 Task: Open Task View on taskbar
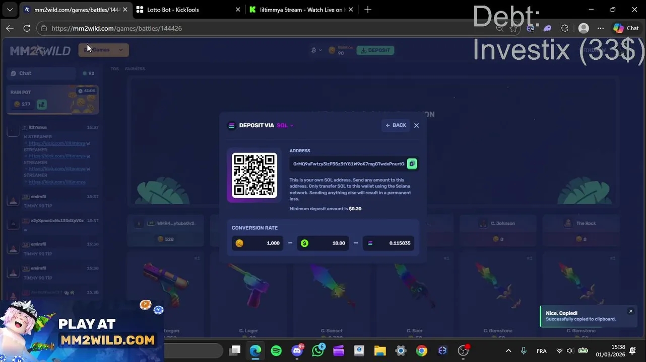point(235,351)
